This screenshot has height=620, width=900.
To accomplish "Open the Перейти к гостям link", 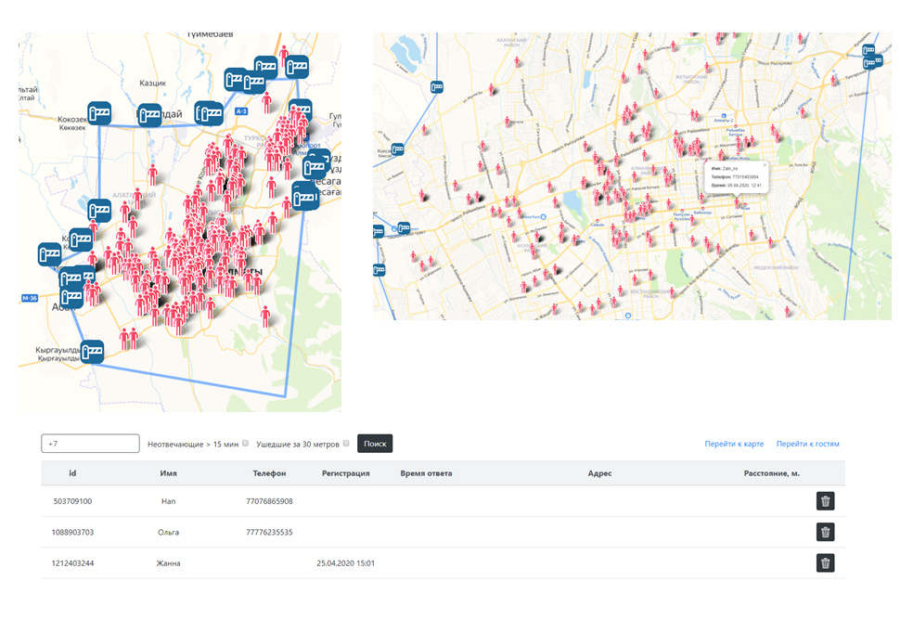I will (807, 444).
